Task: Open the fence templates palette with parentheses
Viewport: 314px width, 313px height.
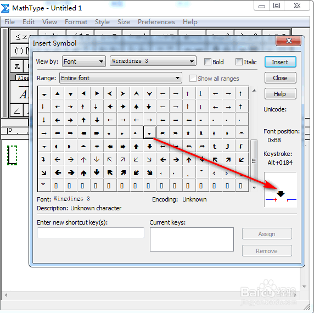Action: 20,51
